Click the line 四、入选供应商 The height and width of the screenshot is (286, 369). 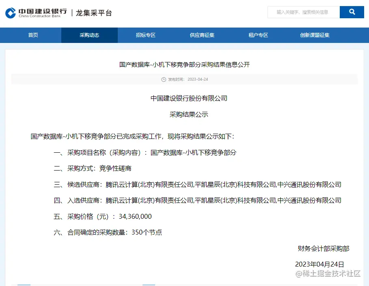click(197, 201)
